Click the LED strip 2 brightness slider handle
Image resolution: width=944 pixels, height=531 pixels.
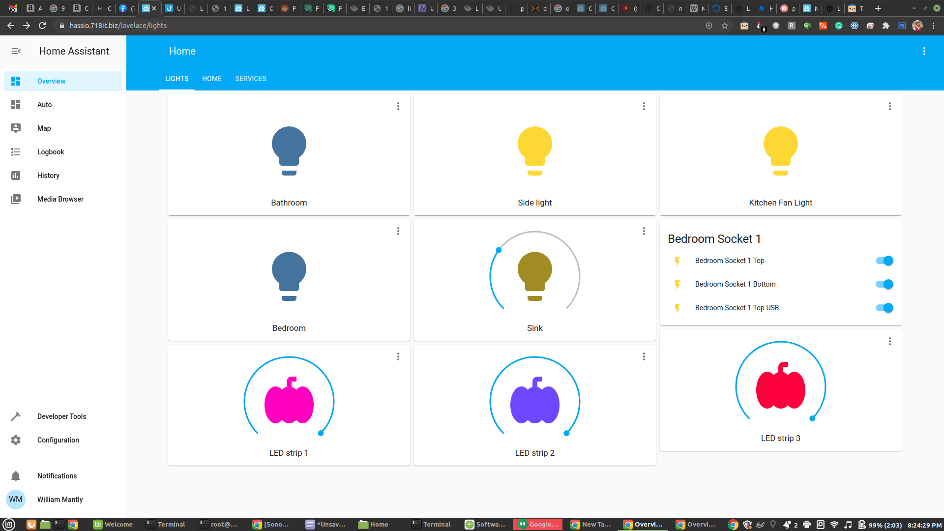coord(566,433)
